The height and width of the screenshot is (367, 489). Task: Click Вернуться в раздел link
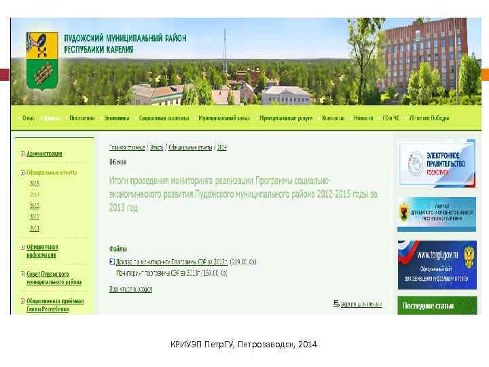130,289
